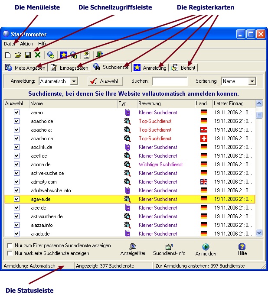Screen dimensions: 268x297
Task: Uncheck the acoon.de checkbox
Action: [16, 164]
